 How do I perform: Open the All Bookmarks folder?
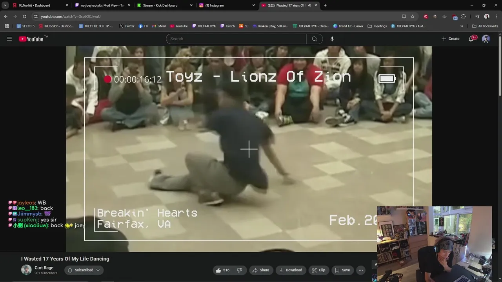[485, 26]
